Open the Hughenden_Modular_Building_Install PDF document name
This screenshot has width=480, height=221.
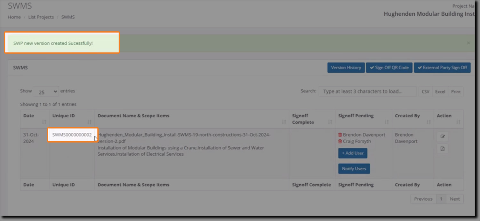(x=184, y=138)
